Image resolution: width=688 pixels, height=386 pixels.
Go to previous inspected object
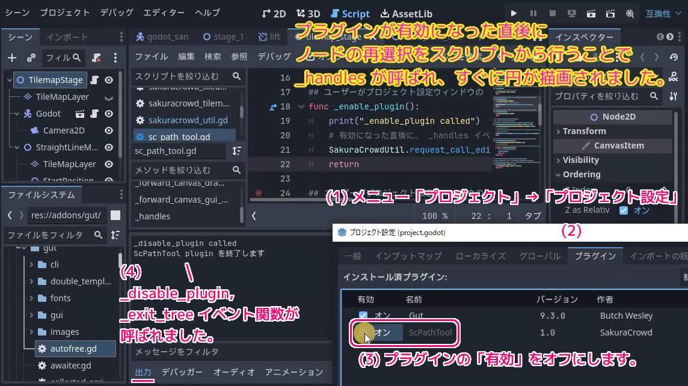642,57
